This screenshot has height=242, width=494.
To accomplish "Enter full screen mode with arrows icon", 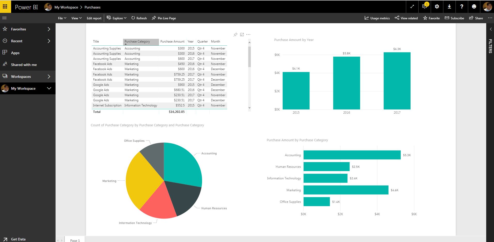I will point(412,7).
